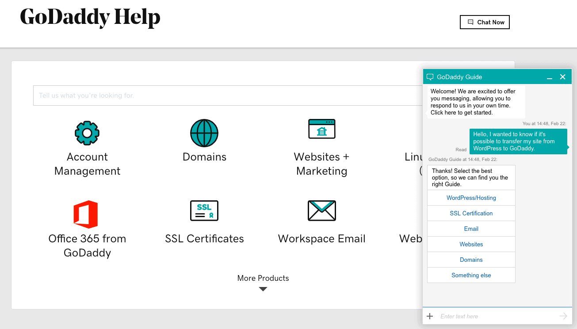
Task: Click the 'GoDaddy Guide at 14:48' timestamp
Action: click(463, 159)
